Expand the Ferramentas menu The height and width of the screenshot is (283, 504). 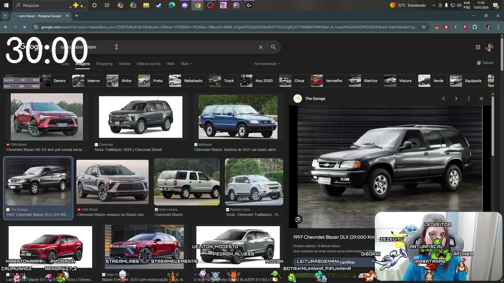[x=267, y=64]
